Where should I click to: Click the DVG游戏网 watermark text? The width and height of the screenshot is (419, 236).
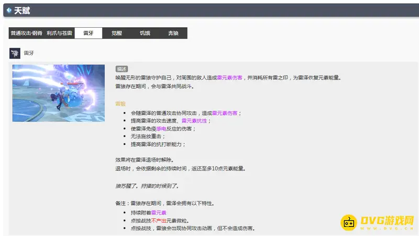coord(388,221)
